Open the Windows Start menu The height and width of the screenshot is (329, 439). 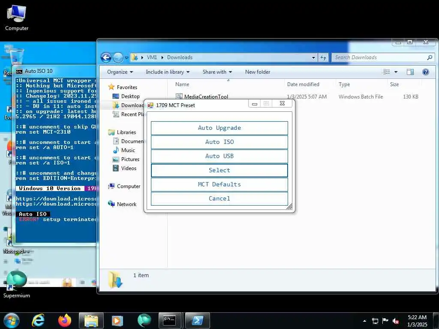(x=12, y=320)
